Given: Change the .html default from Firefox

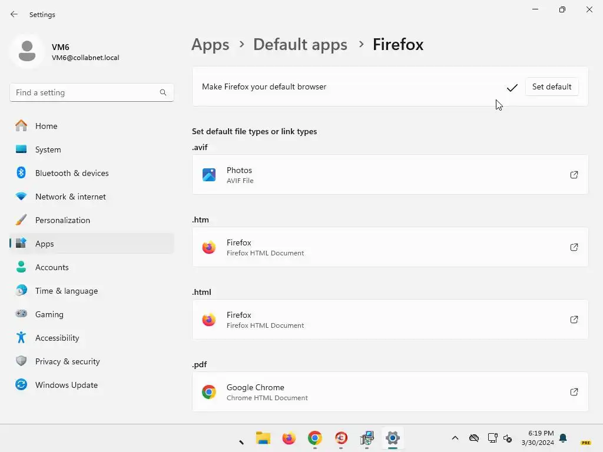Looking at the screenshot, I should [x=390, y=320].
